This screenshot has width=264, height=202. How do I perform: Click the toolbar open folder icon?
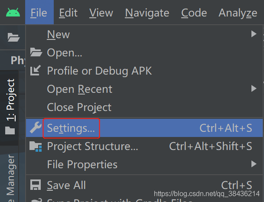click(13, 37)
